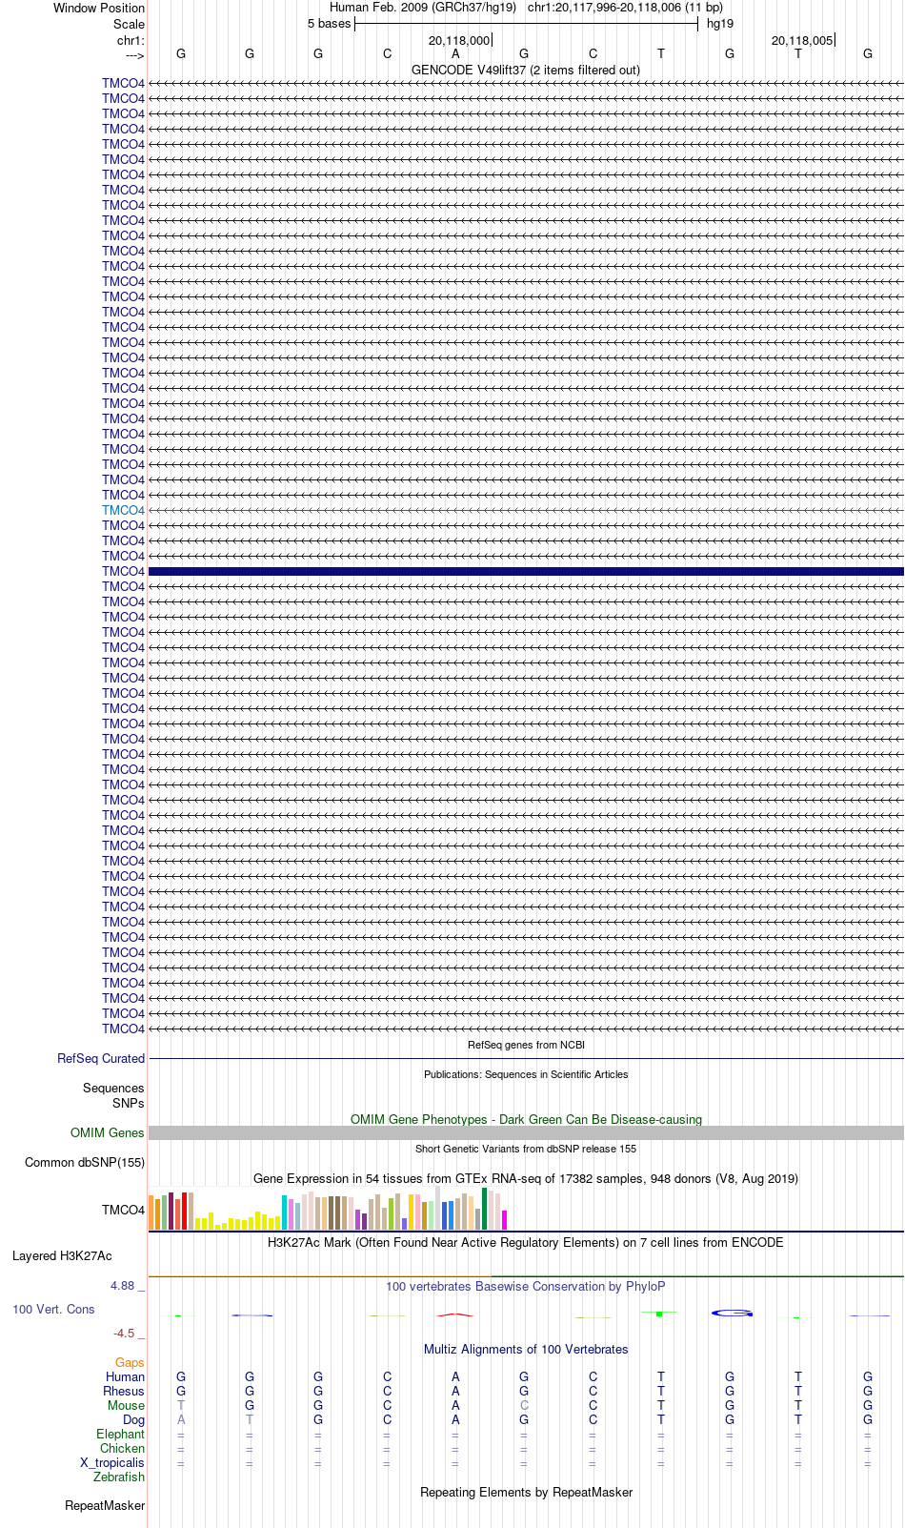Click the 20,118,000 position marker

458,40
